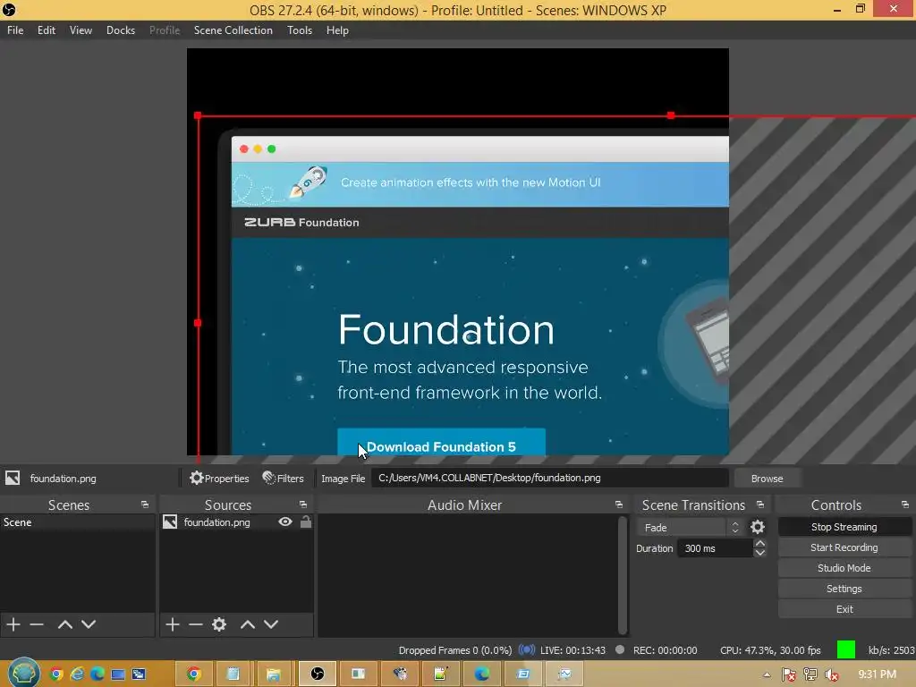The height and width of the screenshot is (687, 916).
Task: Select Scene in Scenes list
Action: coord(77,522)
